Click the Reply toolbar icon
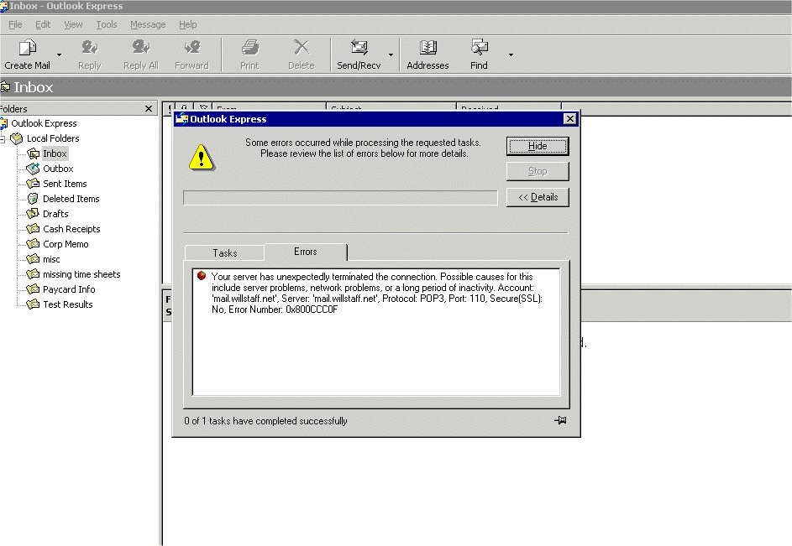 click(89, 48)
